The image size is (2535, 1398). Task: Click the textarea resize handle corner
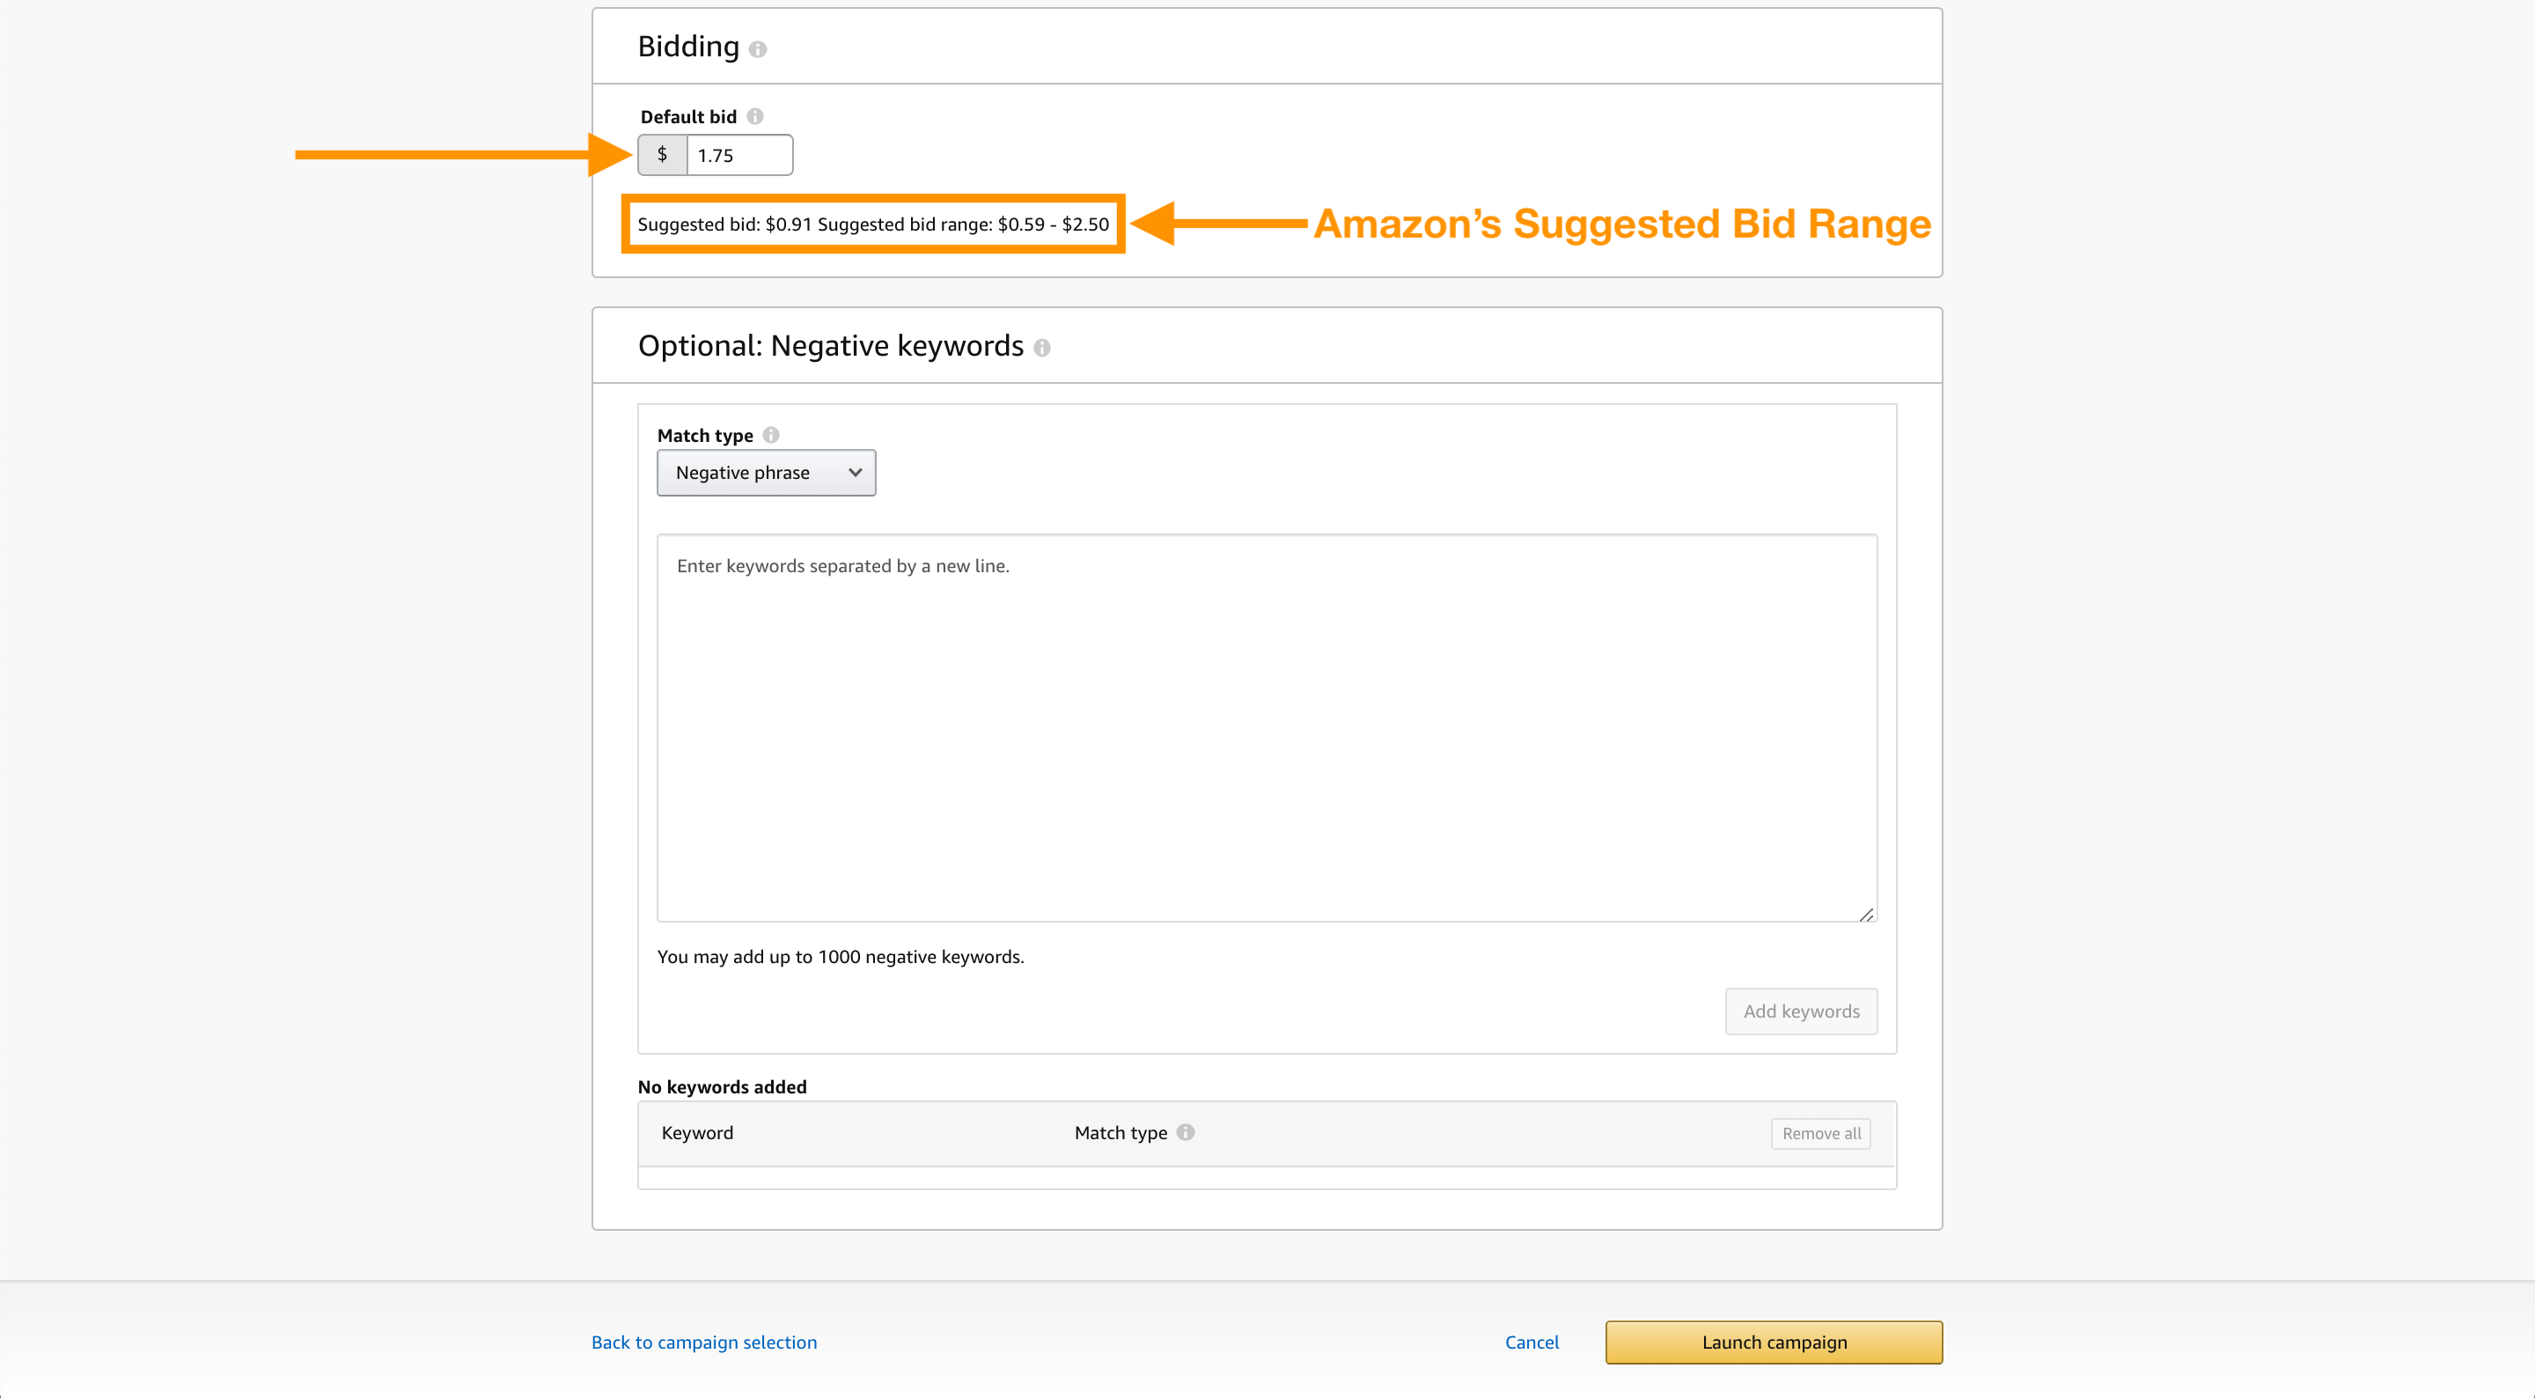1866,915
